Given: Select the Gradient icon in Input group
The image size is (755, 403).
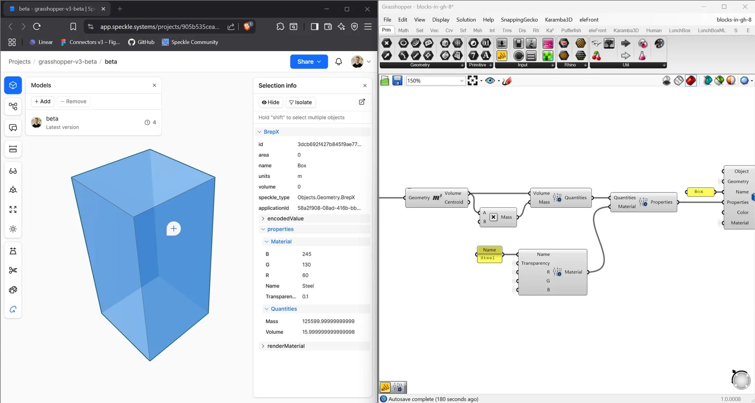Looking at the screenshot, I should [x=548, y=43].
